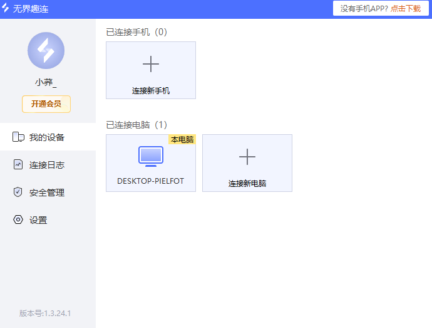Select the monitor icon for DESKTOP-PIELFOT
Image resolution: width=432 pixels, height=328 pixels.
click(151, 156)
